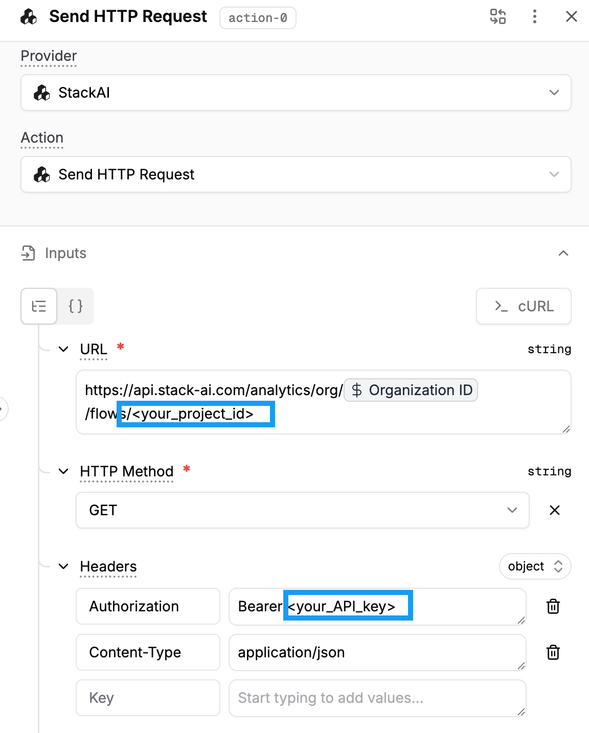Viewport: 589px width, 733px height.
Task: Change Headers type from object selector
Action: 535,566
